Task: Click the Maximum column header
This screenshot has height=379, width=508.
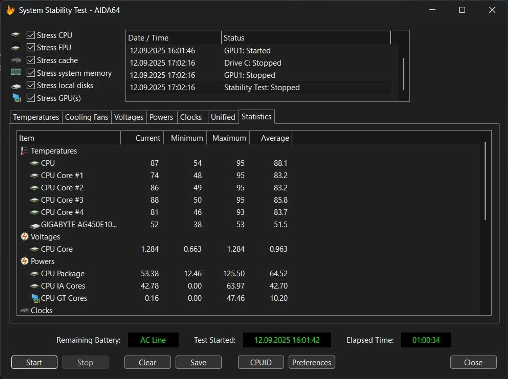Action: click(229, 138)
